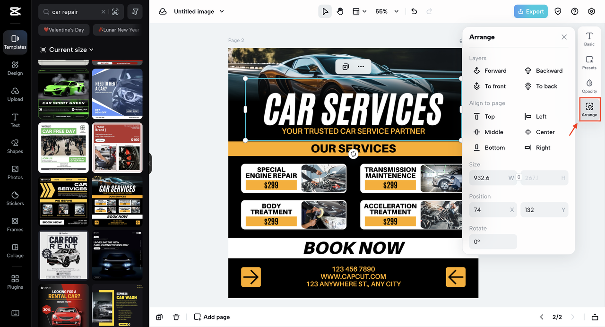This screenshot has width=605, height=327.
Task: Open the Collage sidebar panel
Action: [x=15, y=250]
